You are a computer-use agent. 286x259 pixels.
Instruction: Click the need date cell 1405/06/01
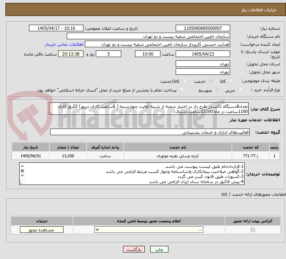pyautogui.click(x=30, y=156)
